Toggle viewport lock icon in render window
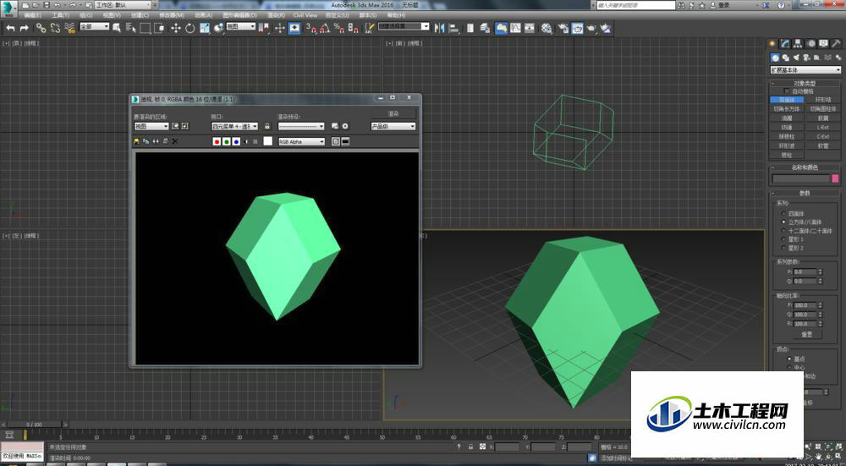 [266, 126]
